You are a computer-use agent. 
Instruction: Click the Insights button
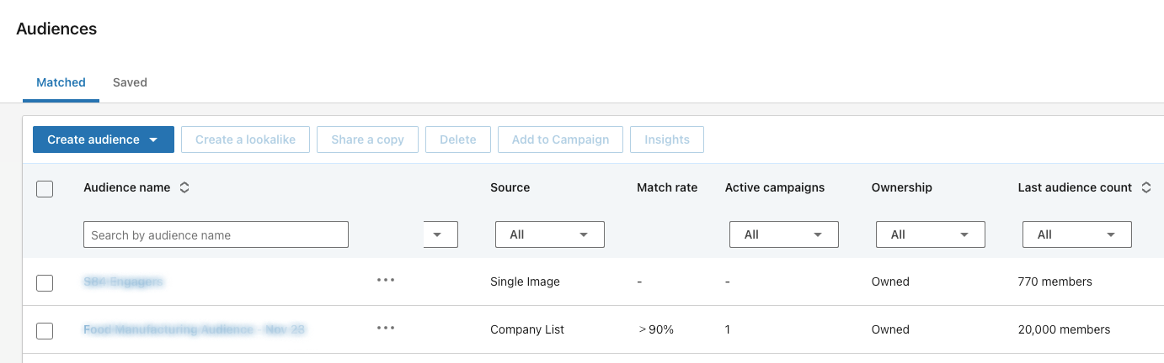pos(666,140)
